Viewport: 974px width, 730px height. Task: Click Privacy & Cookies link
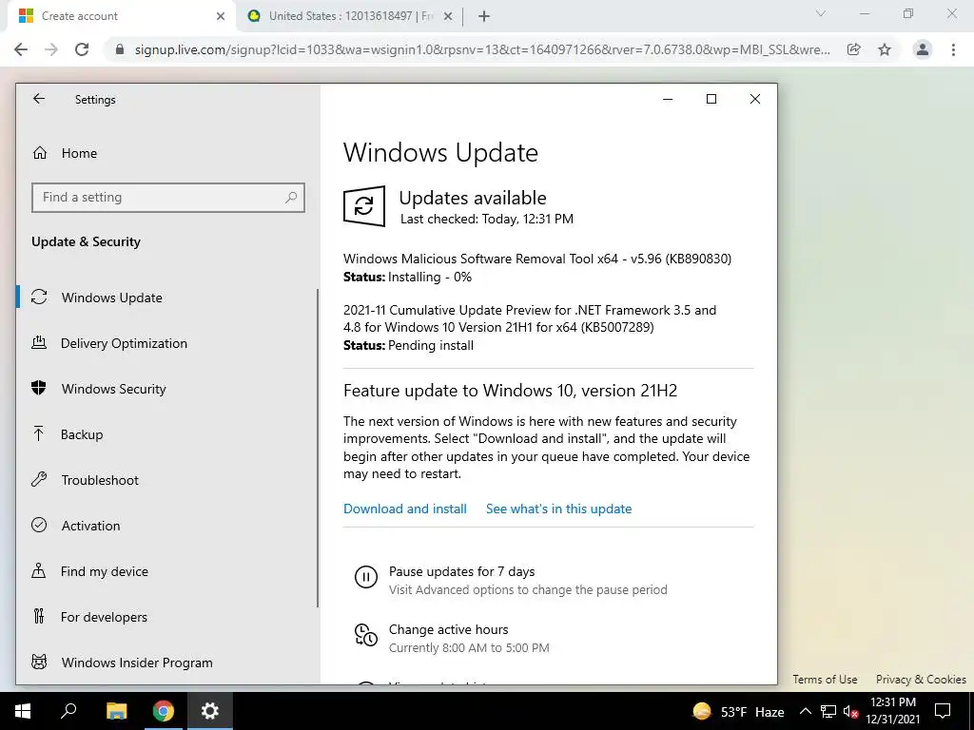pyautogui.click(x=921, y=679)
